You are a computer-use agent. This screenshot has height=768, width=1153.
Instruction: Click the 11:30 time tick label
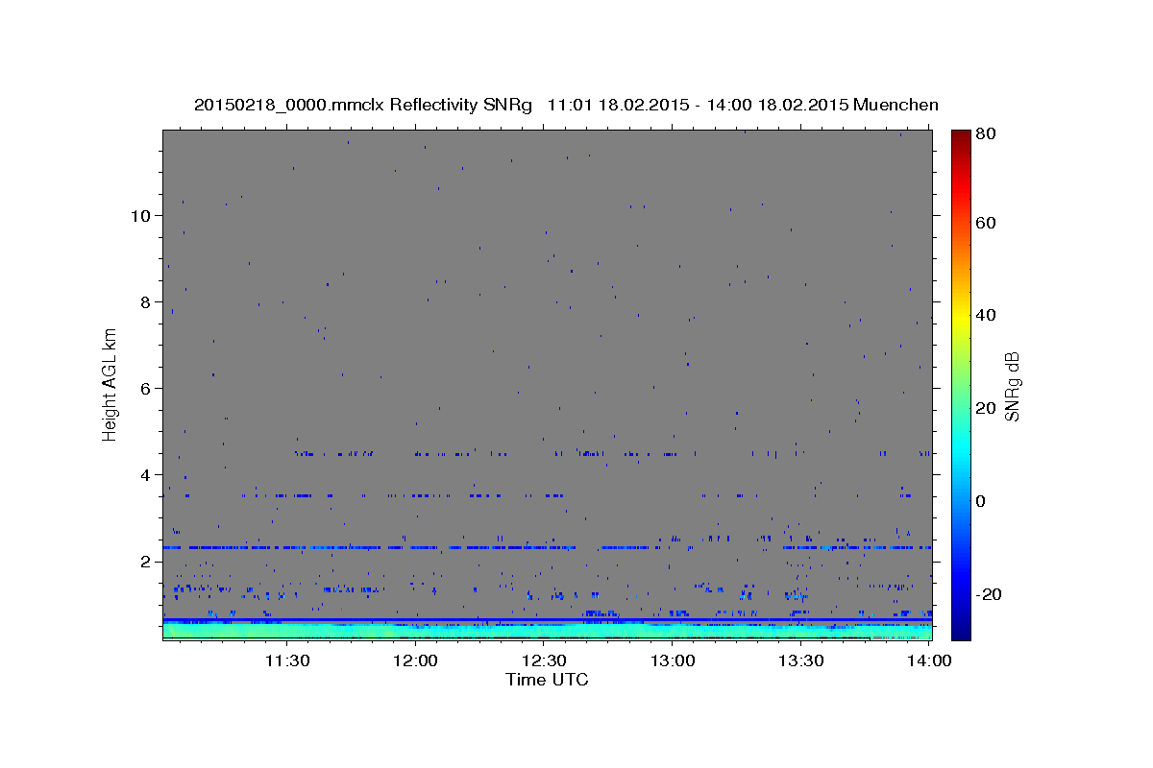click(x=286, y=660)
